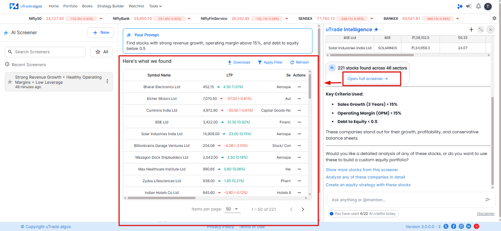Open actions menu for Billionbrains Garage Ventures
Screen dimensions: 501x231
coord(299,146)
